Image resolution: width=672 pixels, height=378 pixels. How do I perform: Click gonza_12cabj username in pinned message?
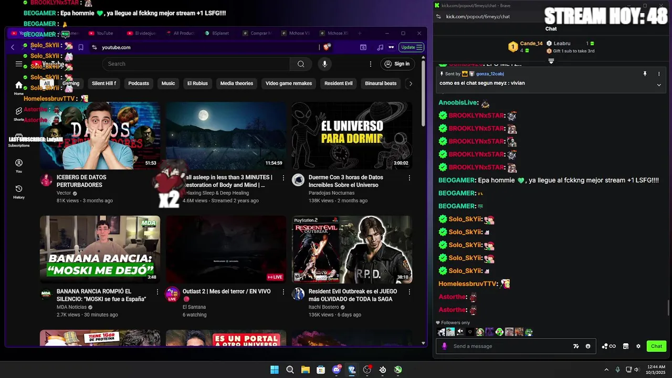point(490,74)
